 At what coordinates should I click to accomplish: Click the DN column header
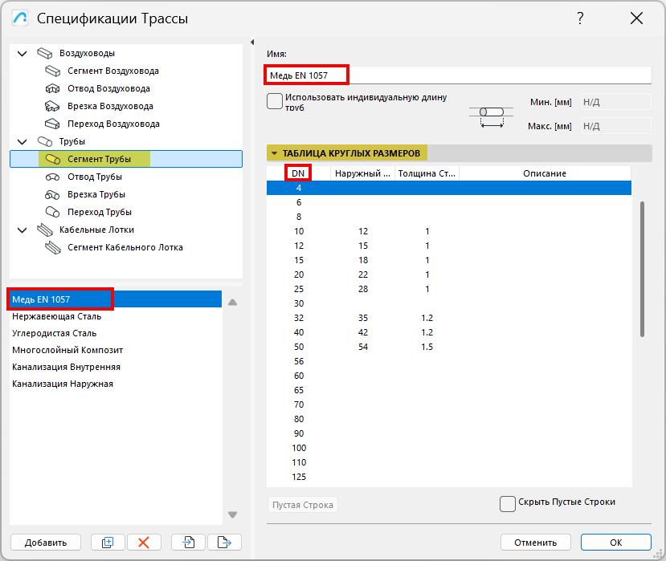click(298, 173)
